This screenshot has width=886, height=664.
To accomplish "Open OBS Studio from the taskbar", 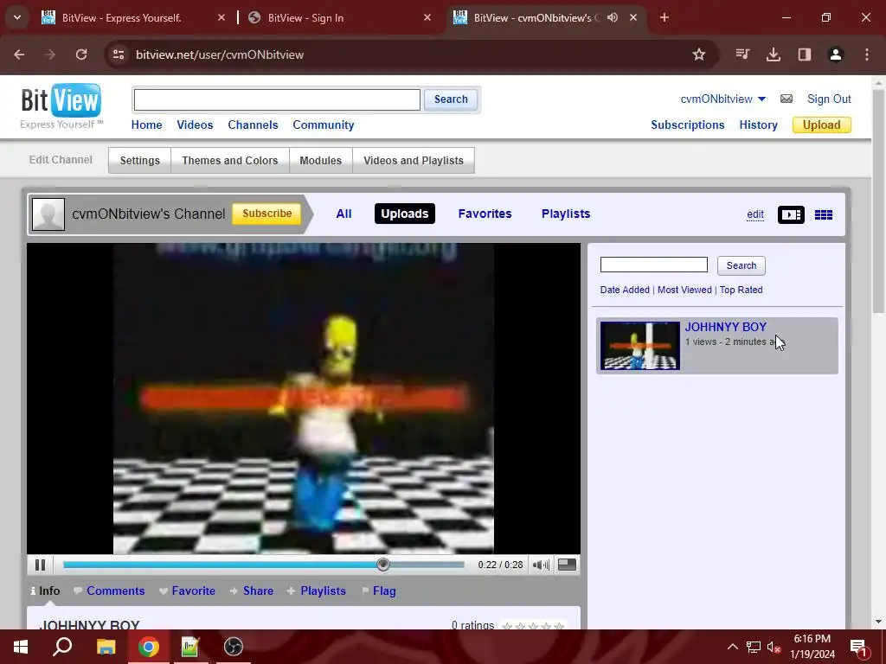I will tap(233, 647).
